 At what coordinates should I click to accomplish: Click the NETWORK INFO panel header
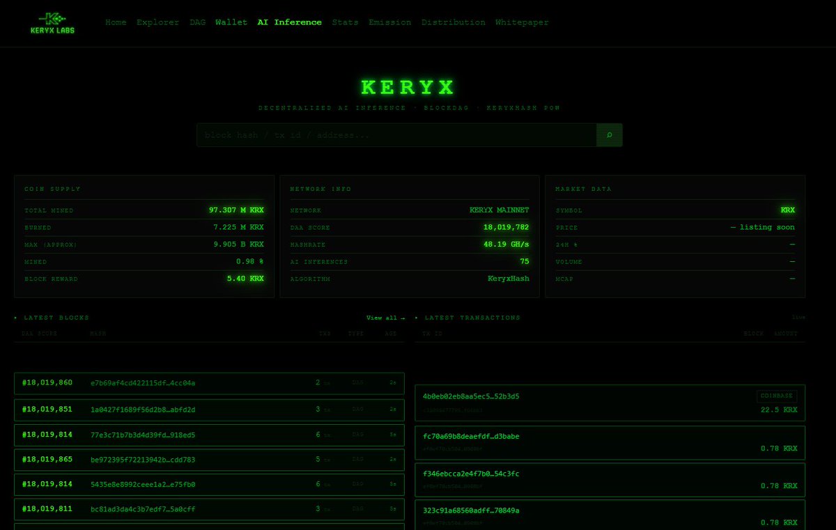[320, 189]
